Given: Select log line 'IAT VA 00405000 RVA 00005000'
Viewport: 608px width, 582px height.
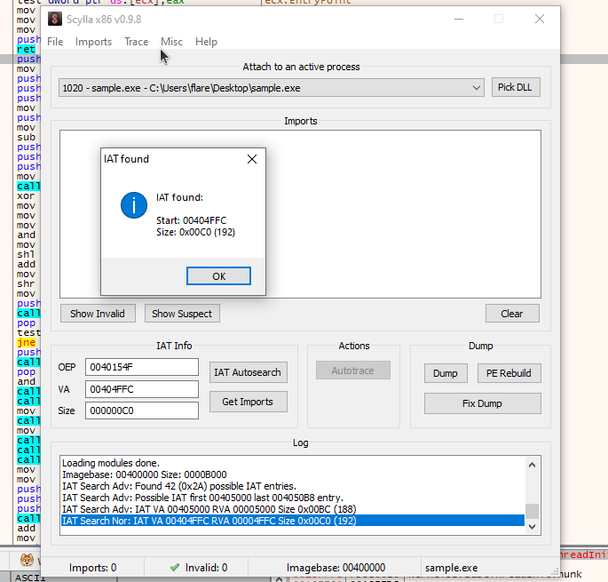Looking at the screenshot, I should click(x=209, y=509).
